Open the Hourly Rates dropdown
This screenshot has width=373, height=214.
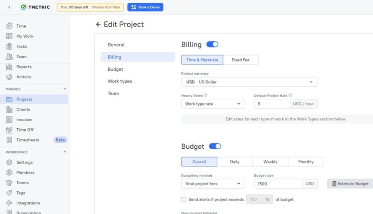[x=213, y=104]
